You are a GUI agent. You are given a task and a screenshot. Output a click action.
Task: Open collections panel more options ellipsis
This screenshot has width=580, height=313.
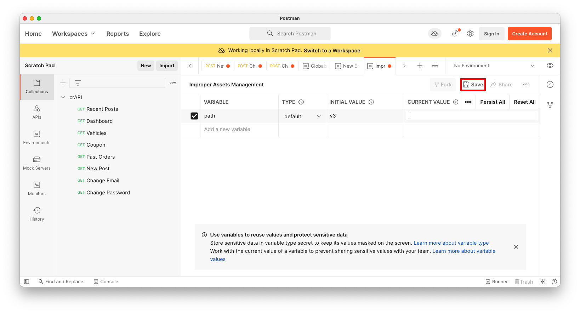173,83
